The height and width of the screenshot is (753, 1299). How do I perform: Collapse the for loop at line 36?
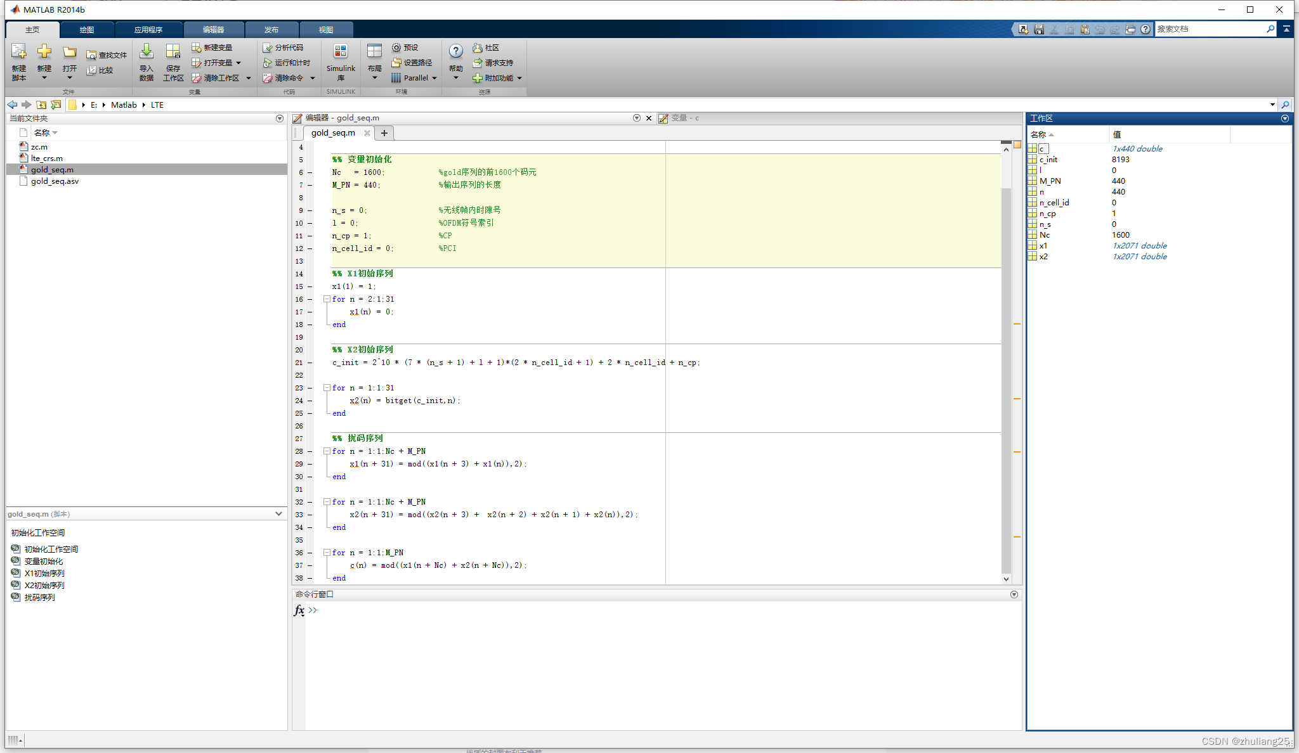click(x=327, y=553)
